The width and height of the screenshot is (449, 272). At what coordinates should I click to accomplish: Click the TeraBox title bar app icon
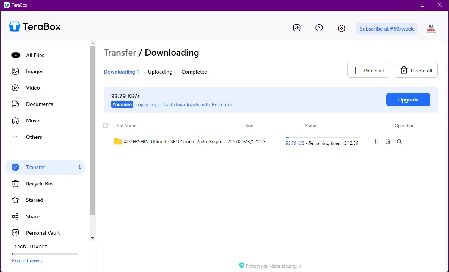(6, 5)
